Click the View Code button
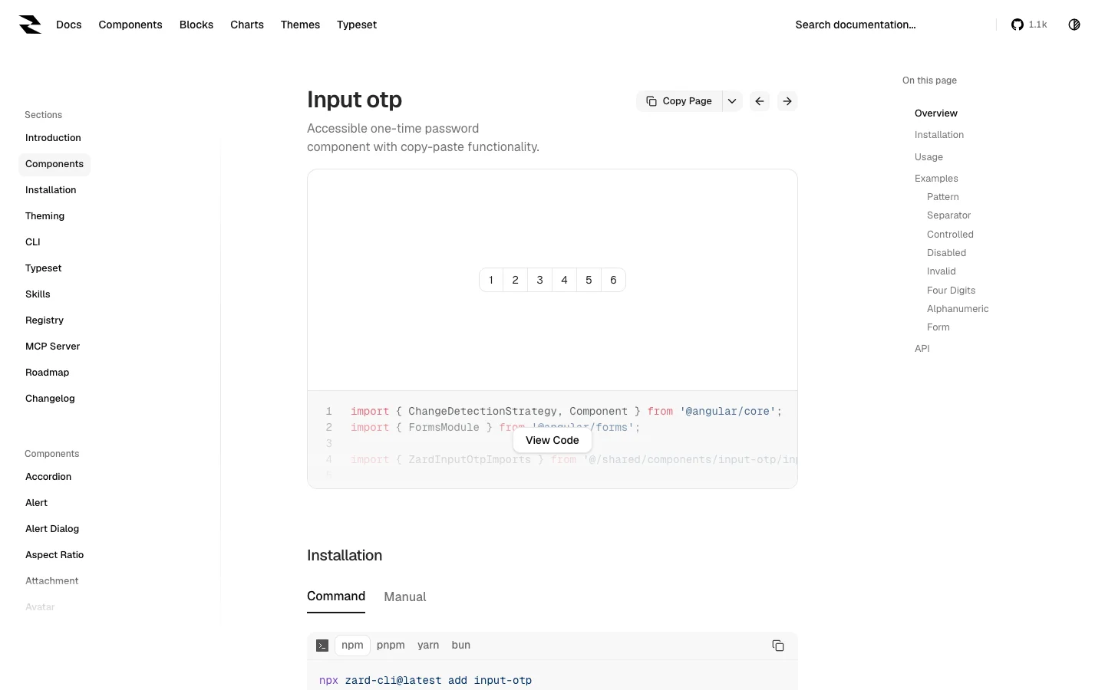1105x690 pixels. [x=552, y=440]
